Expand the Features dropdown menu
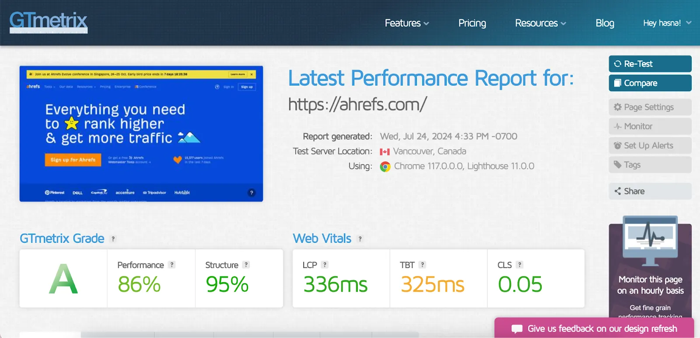 click(x=406, y=23)
